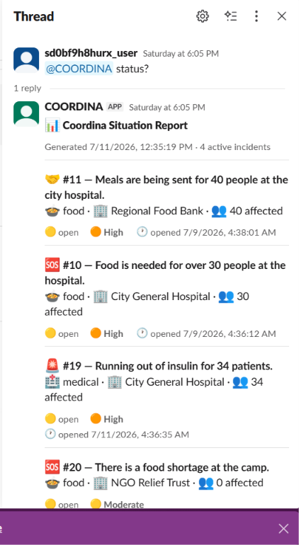299x545 pixels.
Task: Click sd0bf9h8hurx_user profile avatar
Action: click(x=26, y=59)
